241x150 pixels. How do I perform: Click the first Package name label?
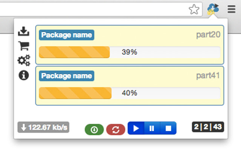pos(66,35)
